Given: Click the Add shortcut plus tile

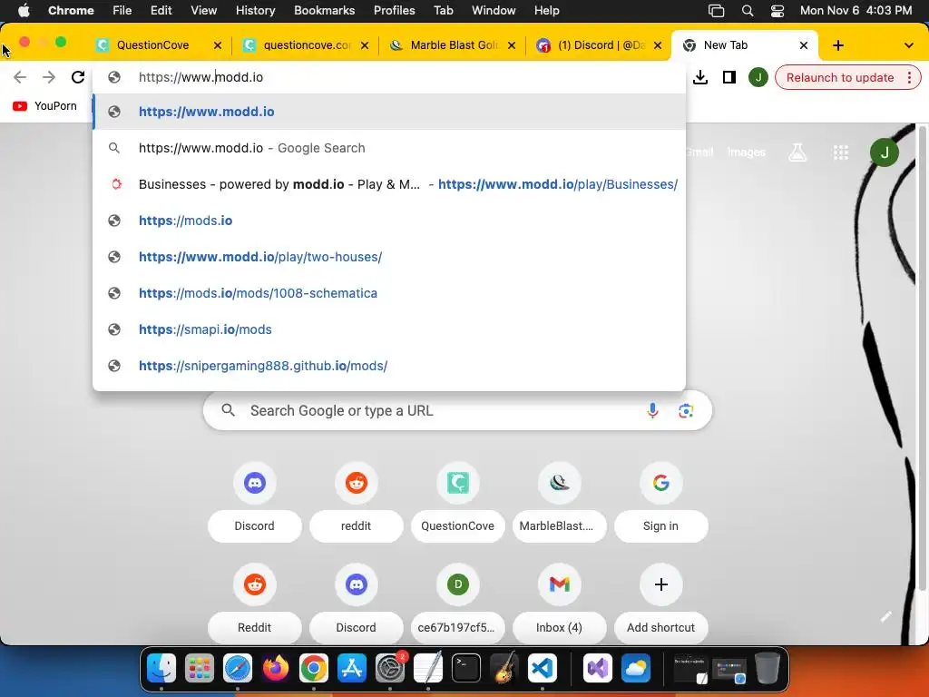Looking at the screenshot, I should pos(660,603).
